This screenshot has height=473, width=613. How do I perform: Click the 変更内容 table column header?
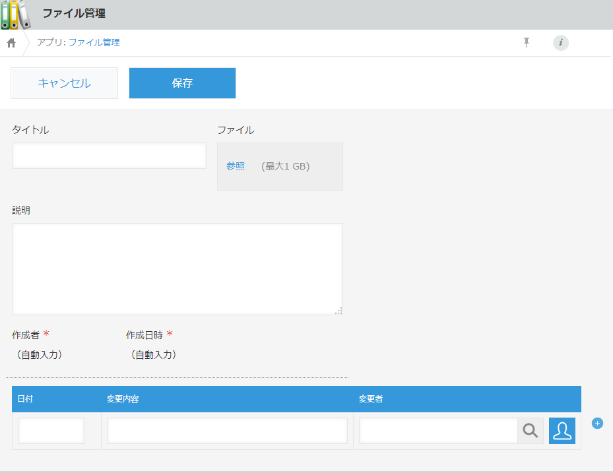[123, 399]
